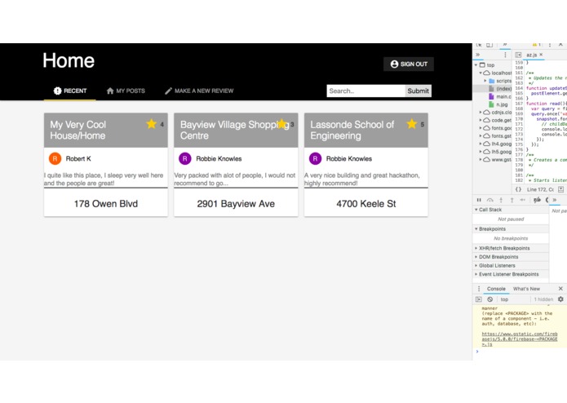Click Robbie Knowles avatar on Lassonde card

click(x=315, y=158)
